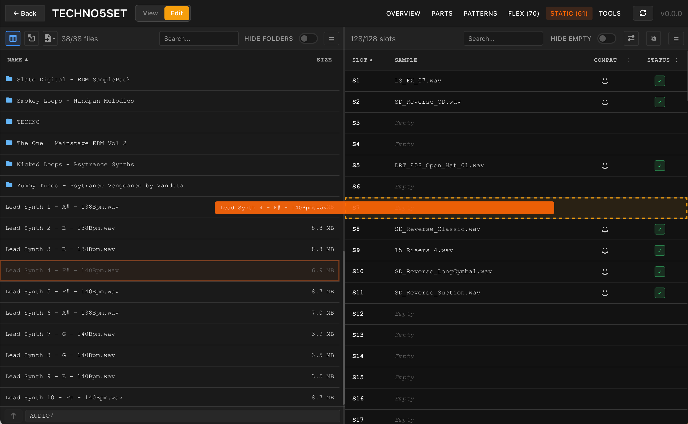Open the COMPAT column options menu
This screenshot has width=688, height=424.
(x=629, y=60)
